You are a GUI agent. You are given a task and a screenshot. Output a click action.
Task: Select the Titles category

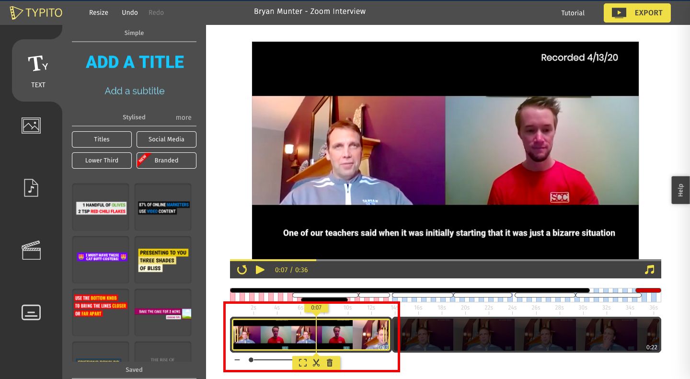[x=102, y=139]
